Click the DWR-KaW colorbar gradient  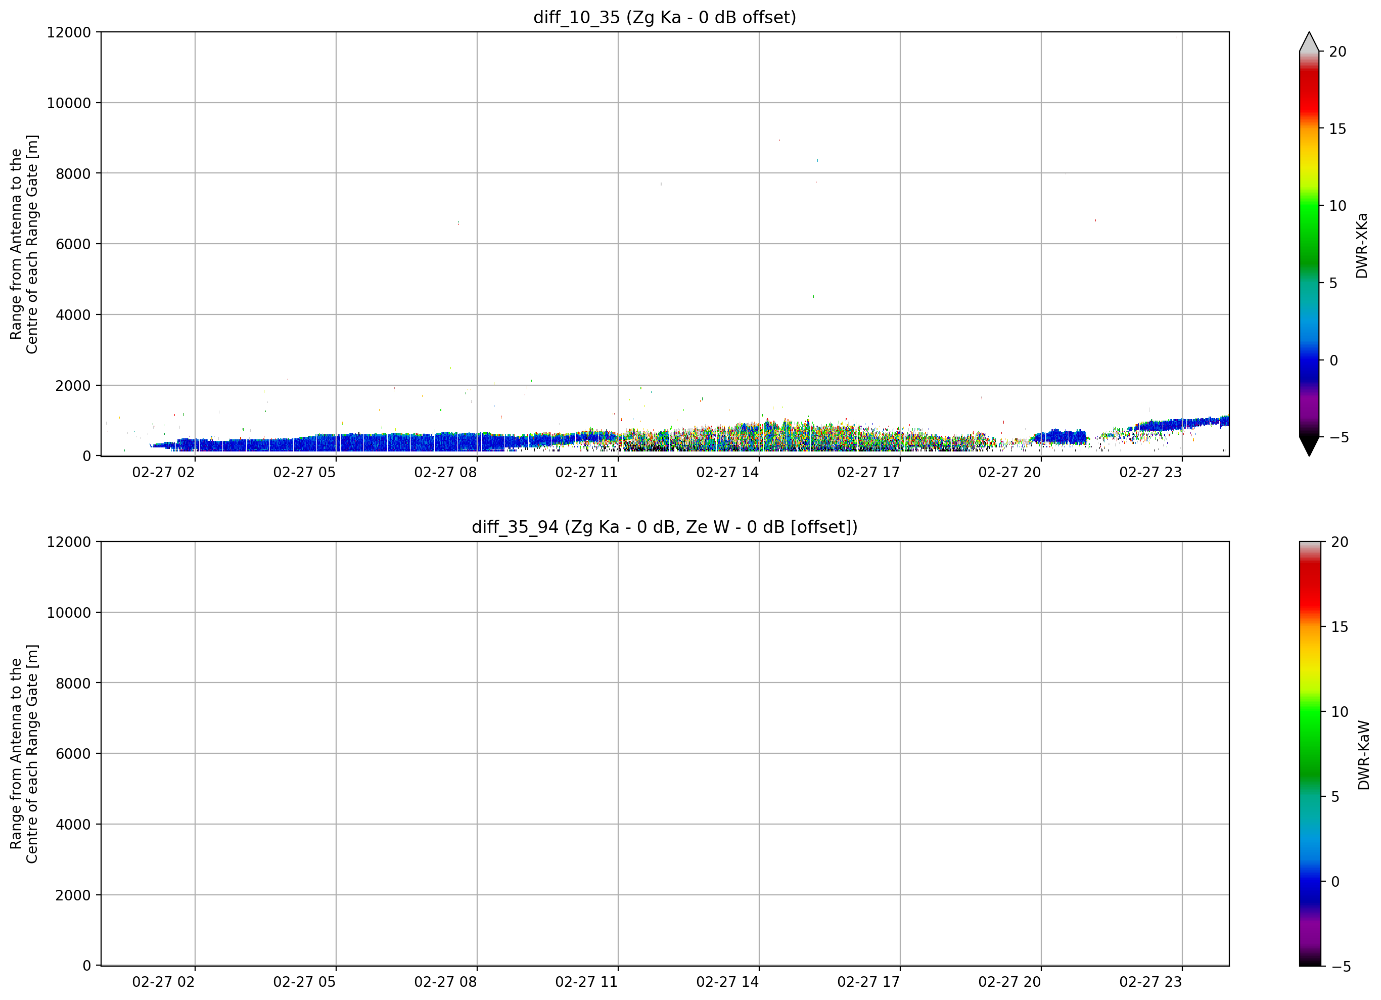point(1310,753)
